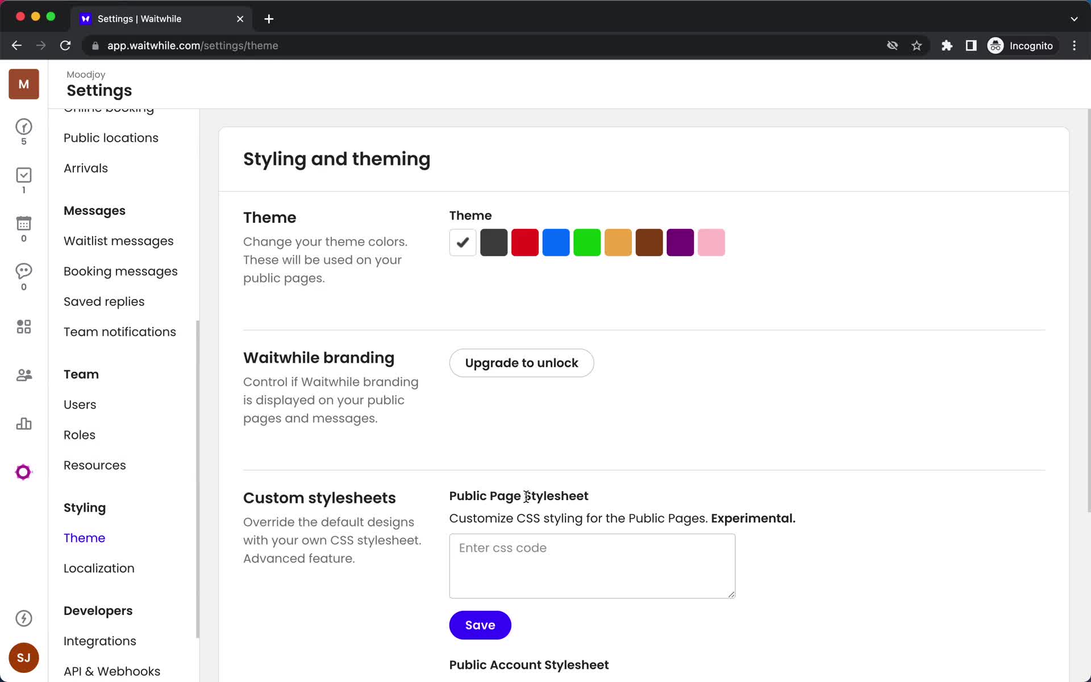Expand the developers menu section
The image size is (1091, 682).
click(98, 610)
